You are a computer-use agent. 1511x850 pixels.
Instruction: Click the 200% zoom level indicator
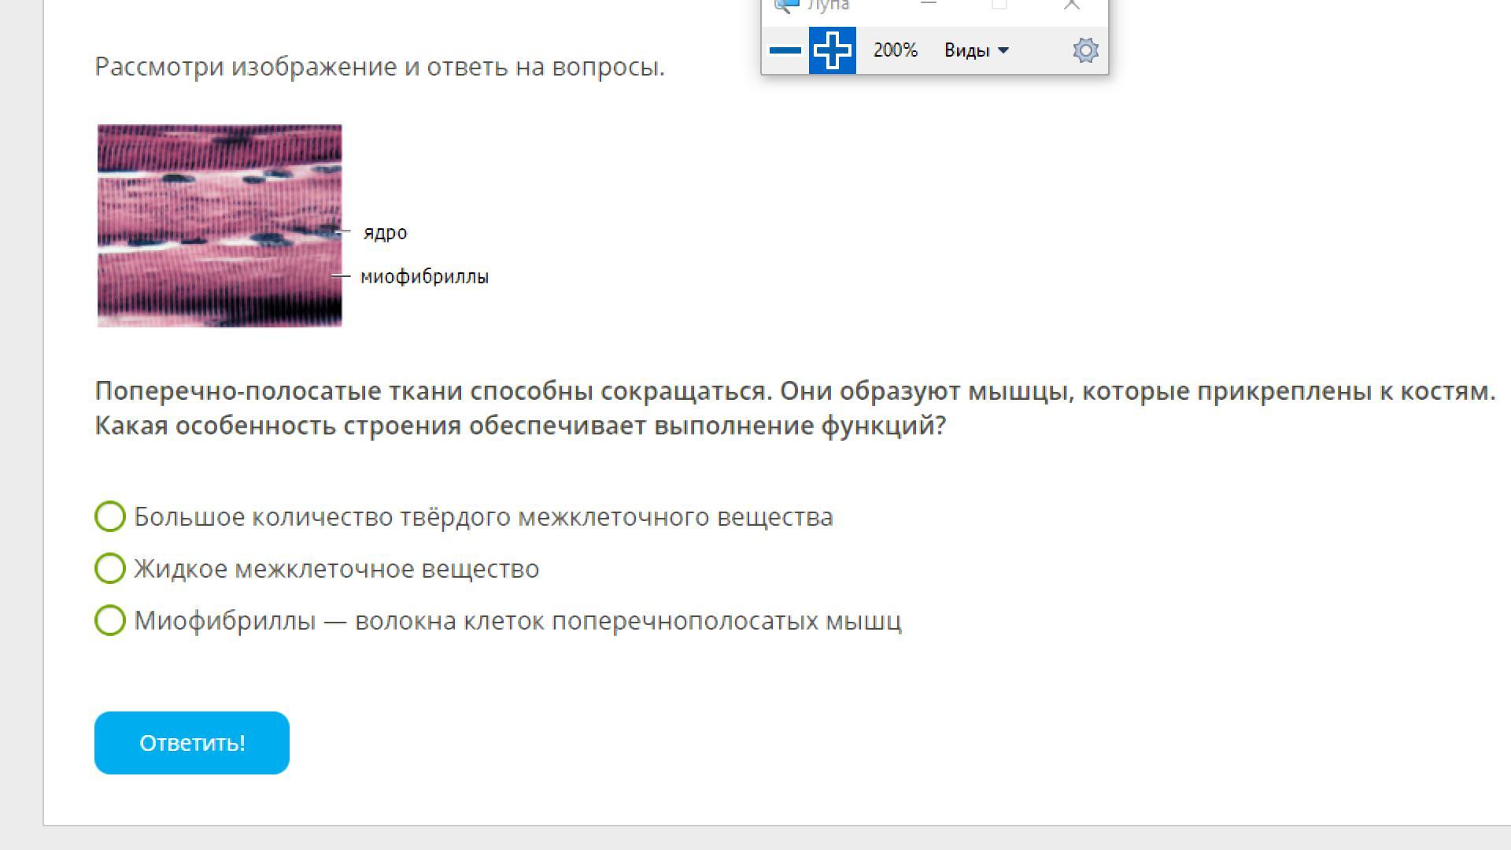tap(895, 50)
